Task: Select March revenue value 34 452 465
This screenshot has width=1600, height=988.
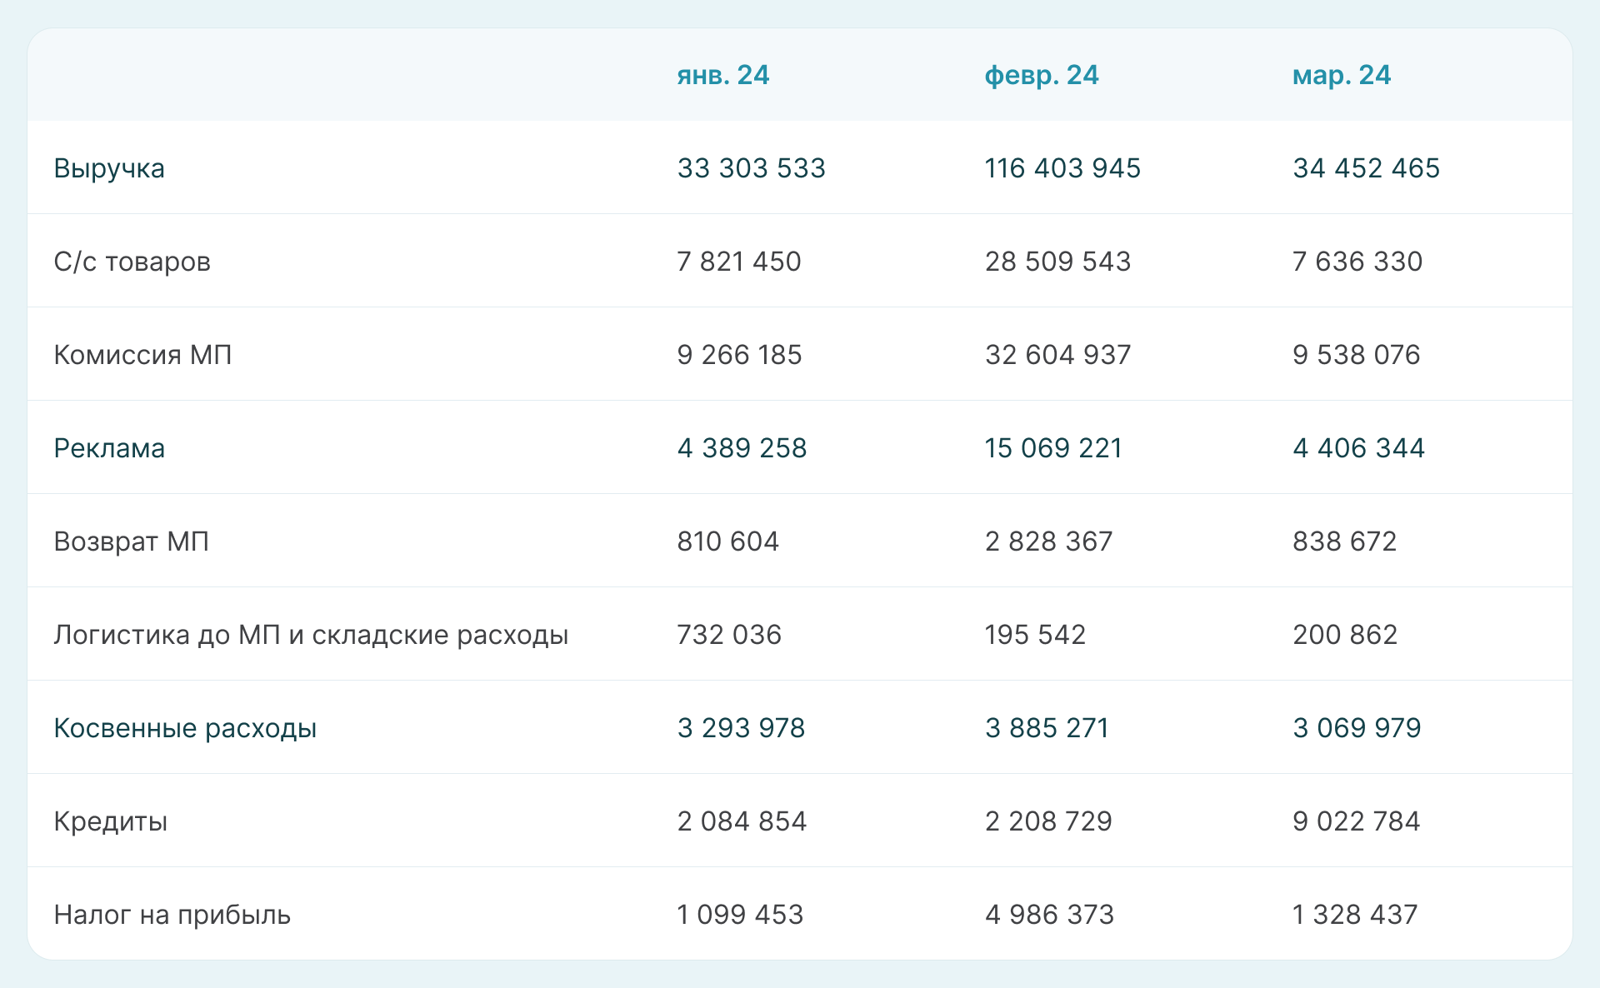Action: pos(1366,168)
